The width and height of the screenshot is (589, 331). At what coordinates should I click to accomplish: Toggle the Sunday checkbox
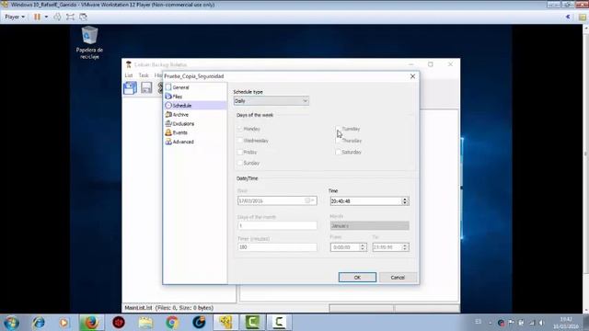point(239,163)
